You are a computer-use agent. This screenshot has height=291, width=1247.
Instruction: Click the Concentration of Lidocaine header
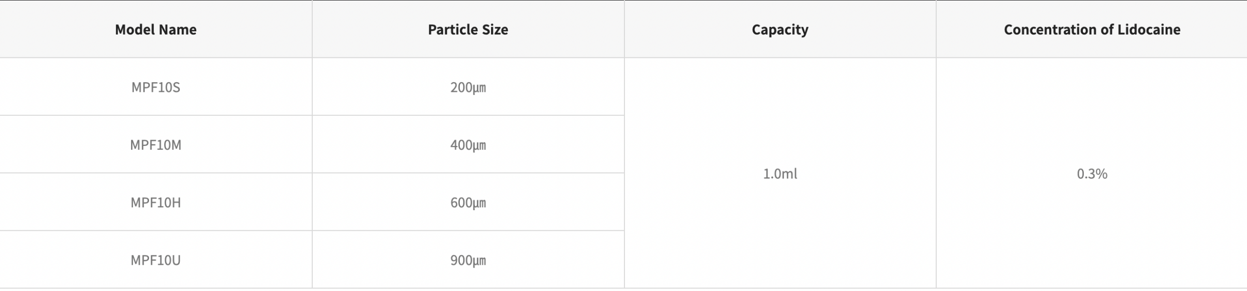1092,30
